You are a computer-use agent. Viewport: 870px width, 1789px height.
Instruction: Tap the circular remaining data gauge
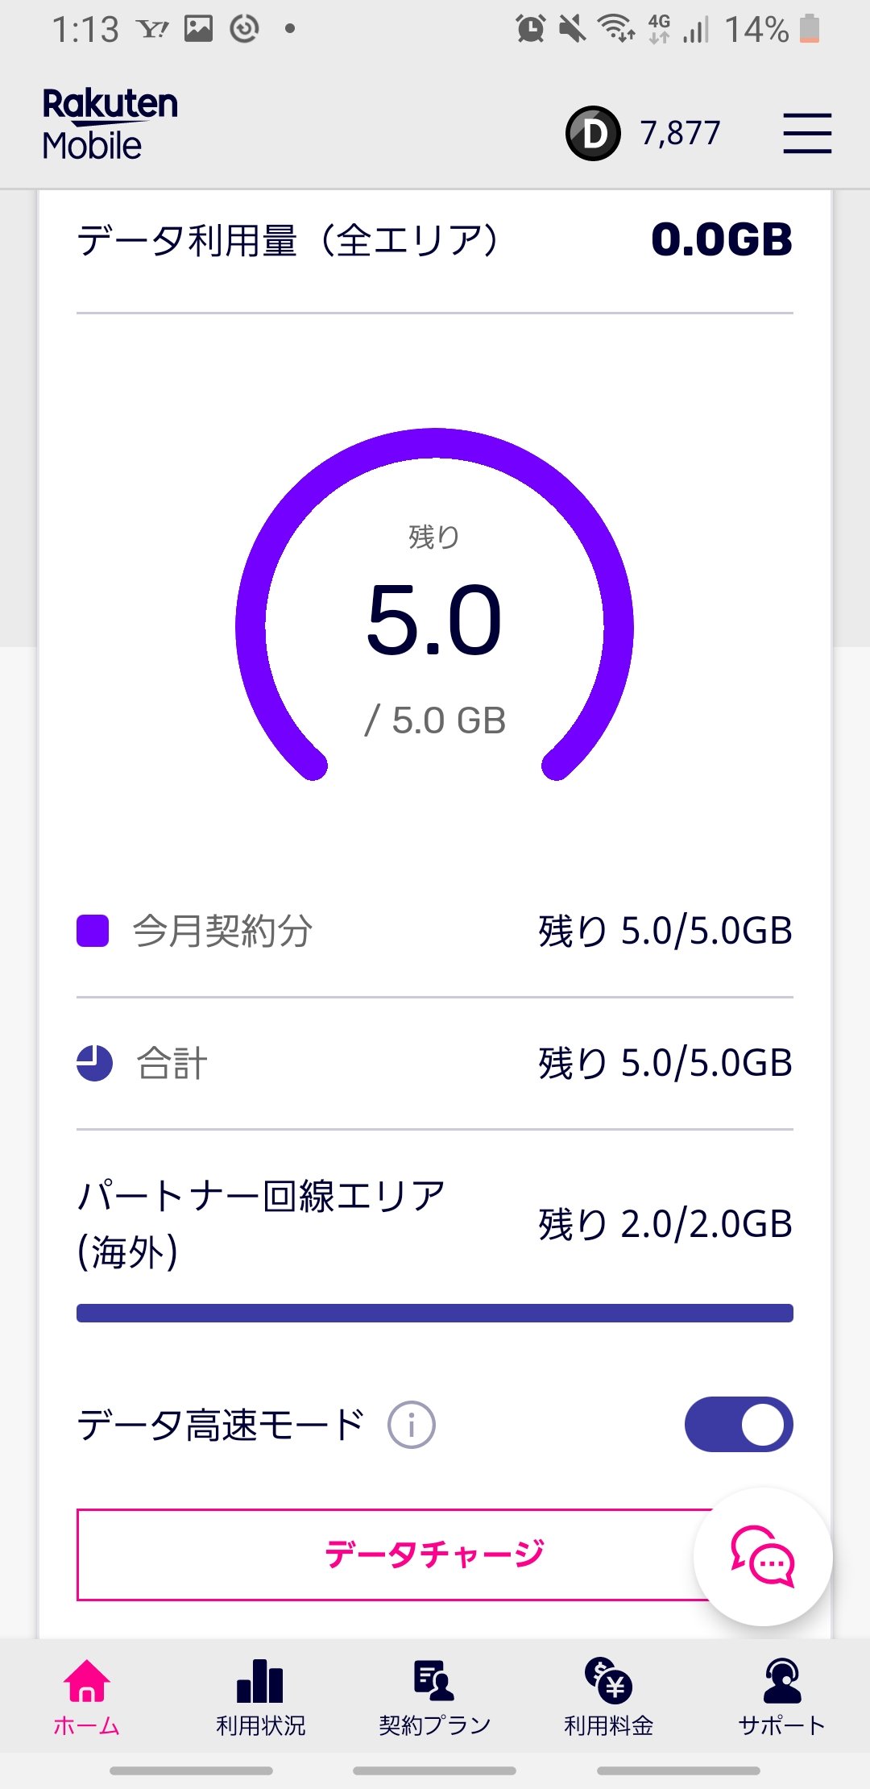[435, 621]
